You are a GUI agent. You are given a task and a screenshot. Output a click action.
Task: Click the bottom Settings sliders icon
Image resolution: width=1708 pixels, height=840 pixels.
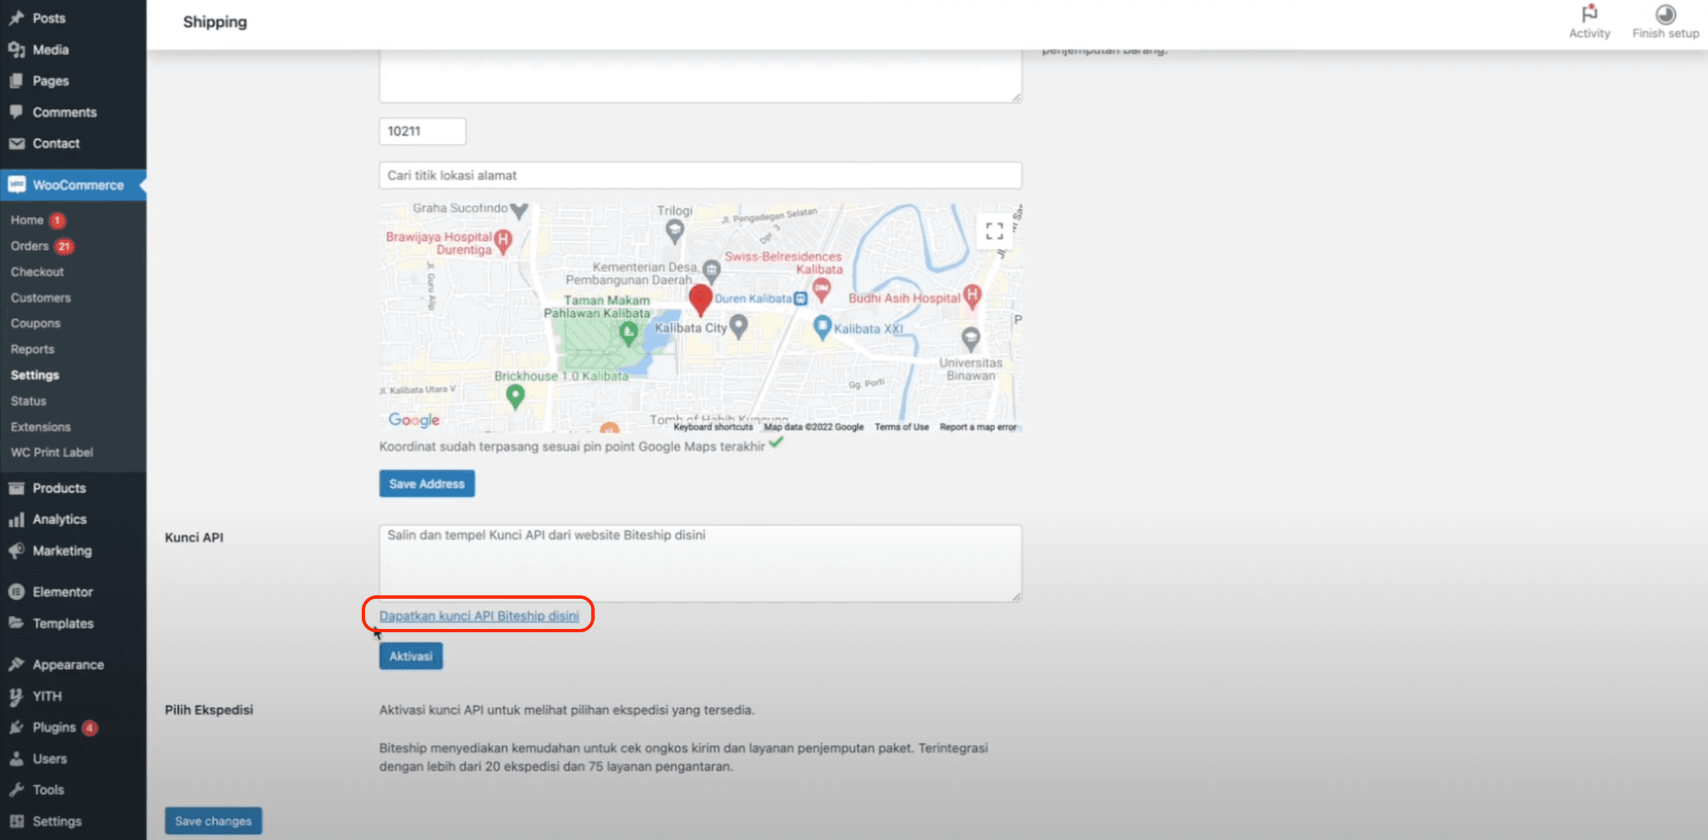click(x=16, y=821)
